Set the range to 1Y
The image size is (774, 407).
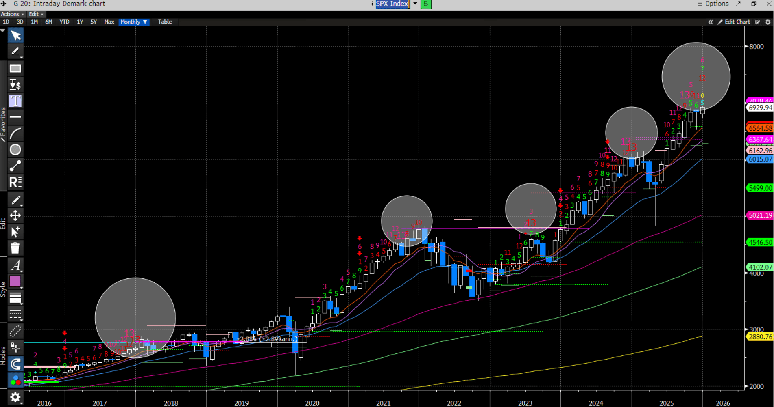click(x=80, y=22)
